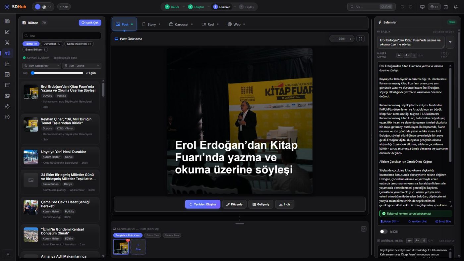Toggle the İki Dilli switch

(384, 232)
